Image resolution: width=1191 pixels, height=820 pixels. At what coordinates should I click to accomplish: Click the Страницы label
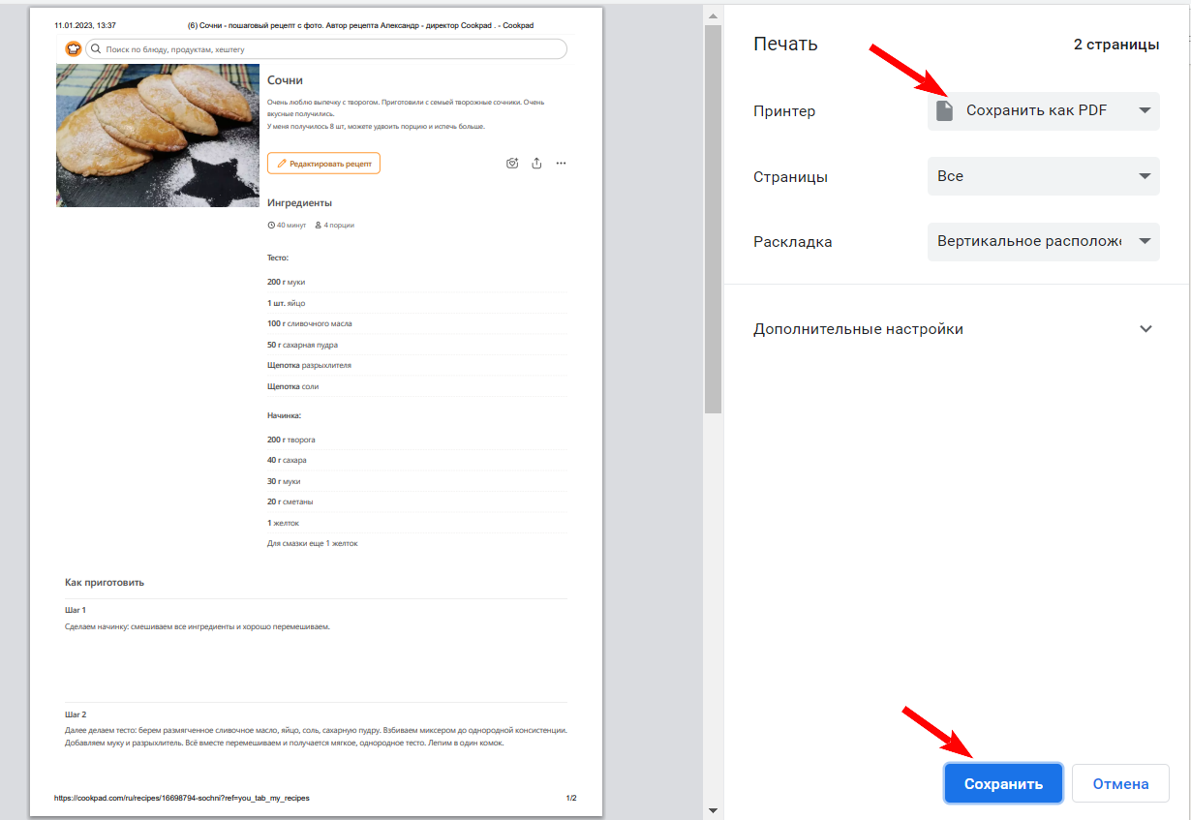click(790, 177)
